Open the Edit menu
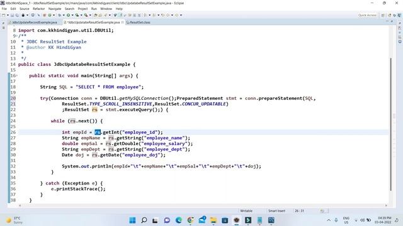The height and width of the screenshot is (226, 403). click(13, 9)
